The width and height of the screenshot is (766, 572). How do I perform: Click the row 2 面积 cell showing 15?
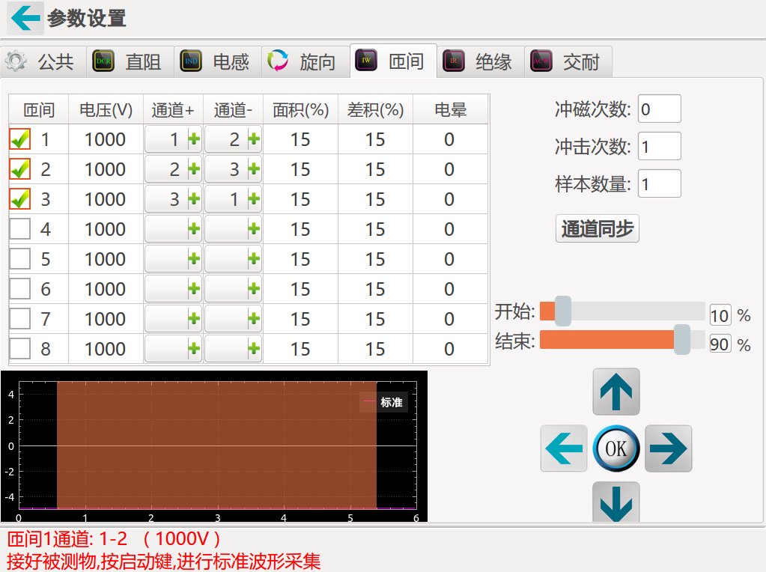(300, 169)
